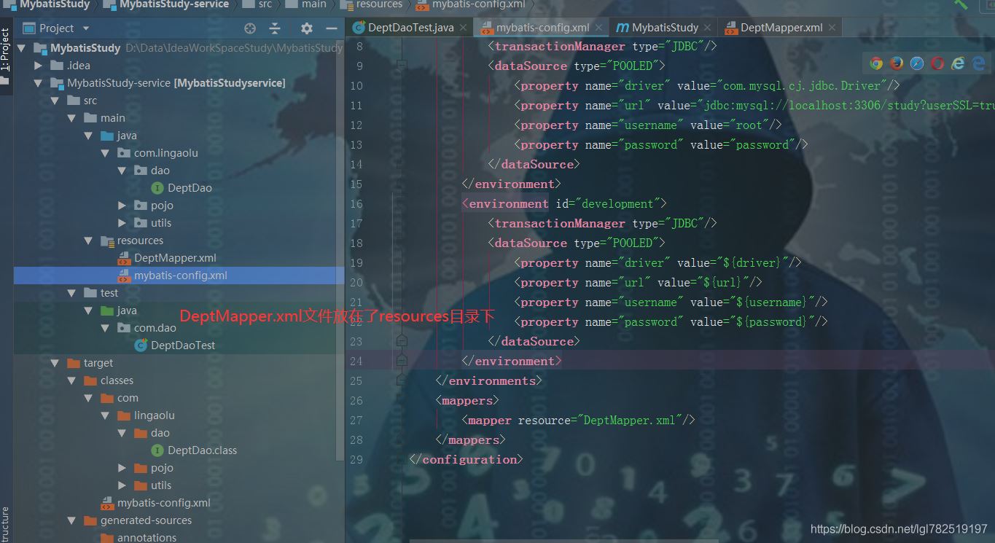Image resolution: width=995 pixels, height=543 pixels.
Task: Expand the pojo package under com.lingaolu
Action: pos(122,206)
